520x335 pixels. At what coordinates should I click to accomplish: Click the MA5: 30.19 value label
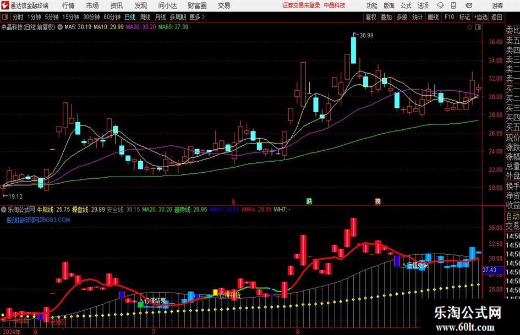point(78,27)
